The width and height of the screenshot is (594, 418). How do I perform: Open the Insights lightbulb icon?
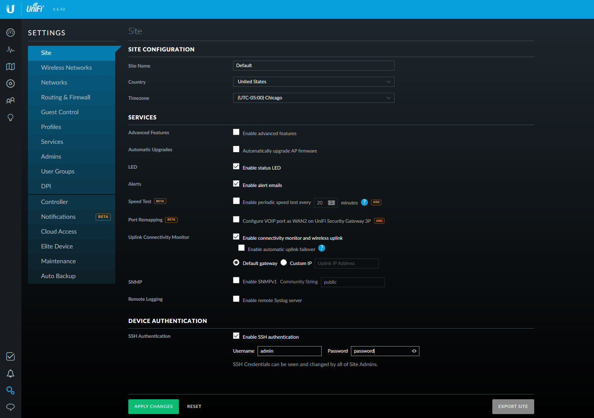tap(10, 118)
